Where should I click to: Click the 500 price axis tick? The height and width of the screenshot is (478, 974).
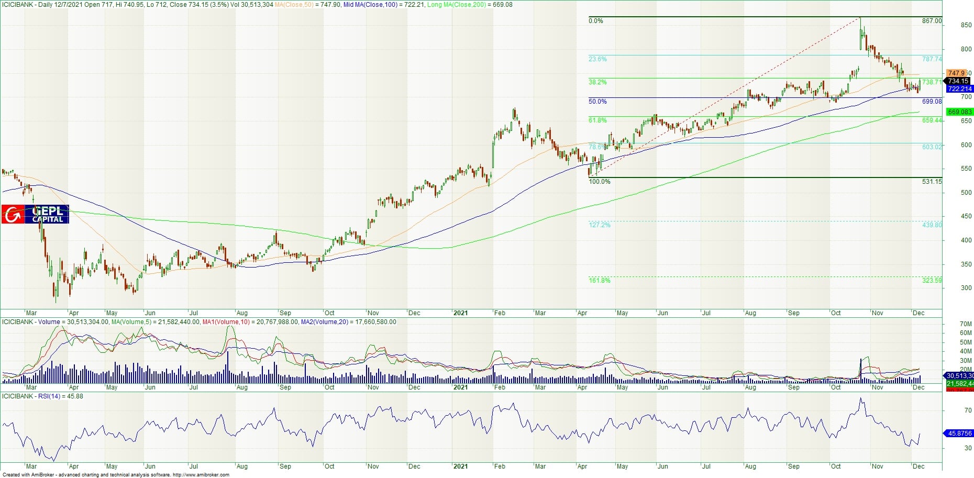966,193
